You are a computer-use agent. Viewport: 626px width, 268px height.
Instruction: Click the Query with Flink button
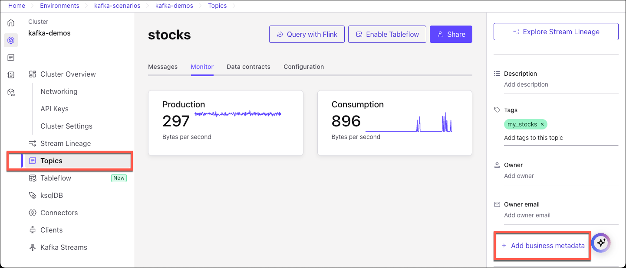[x=307, y=34]
